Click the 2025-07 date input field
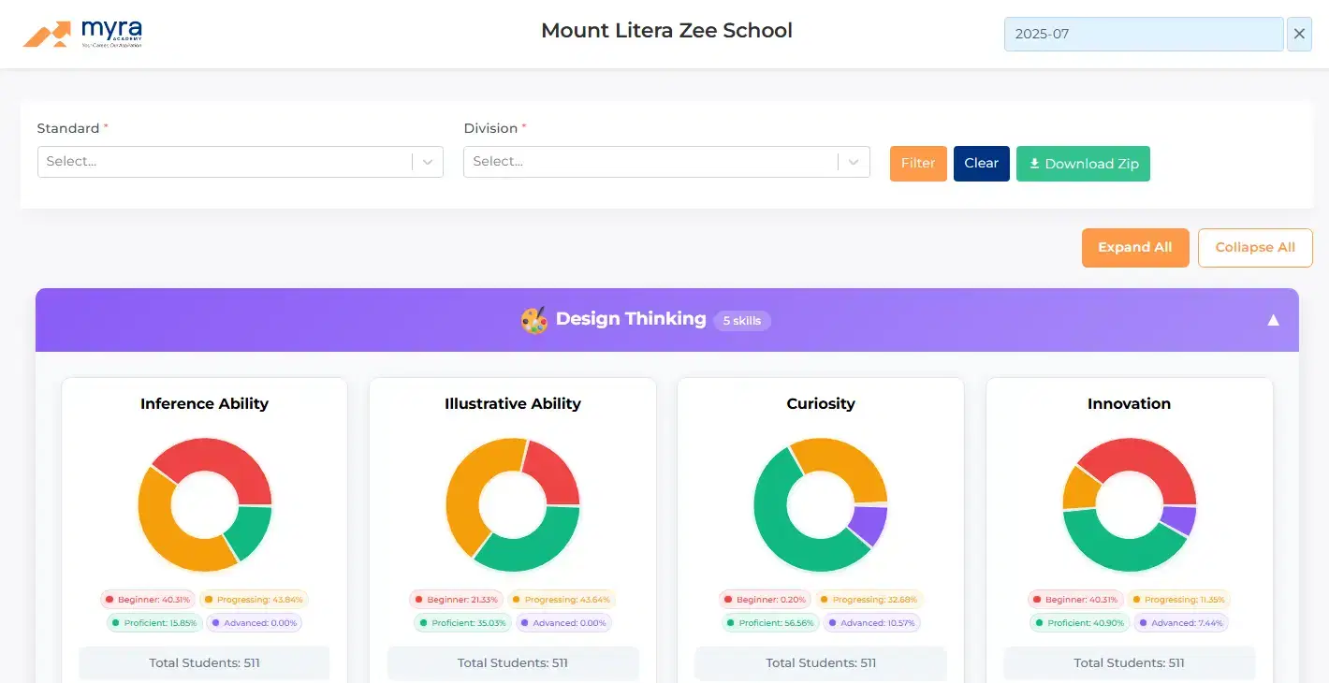Viewport: 1329px width, 683px height. (x=1143, y=34)
